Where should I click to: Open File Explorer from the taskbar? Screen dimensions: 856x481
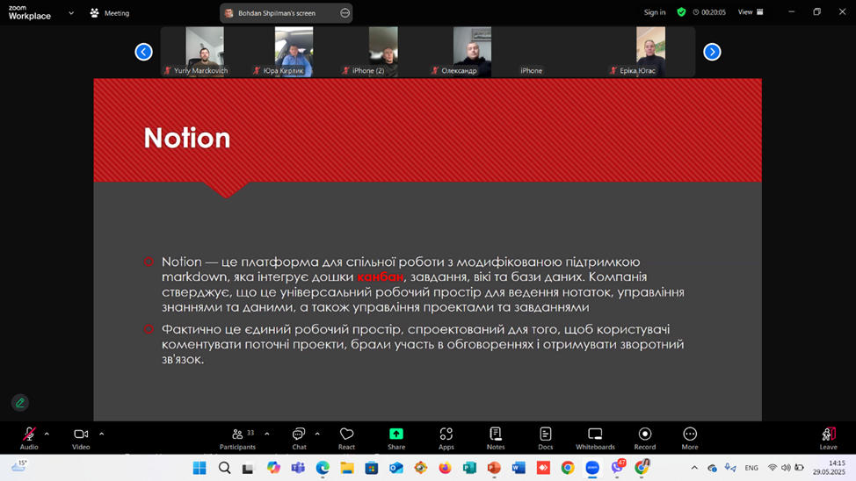click(347, 468)
